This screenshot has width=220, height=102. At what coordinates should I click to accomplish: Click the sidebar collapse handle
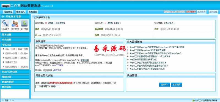(x=30, y=56)
